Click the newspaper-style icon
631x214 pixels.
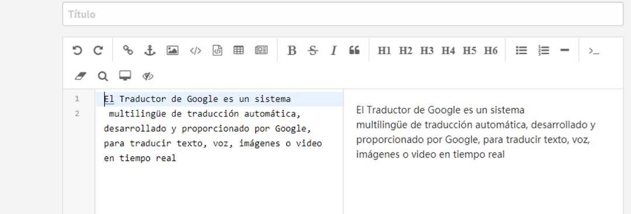262,51
